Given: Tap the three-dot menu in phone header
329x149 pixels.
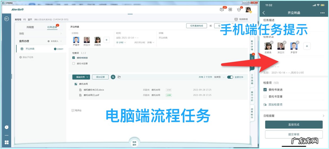Looking at the screenshot, I should point(323,13).
